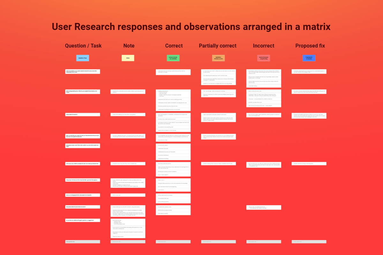Image resolution: width=383 pixels, height=255 pixels.
Task: Select the 'Please delete this task list' question card
Action: [83, 115]
